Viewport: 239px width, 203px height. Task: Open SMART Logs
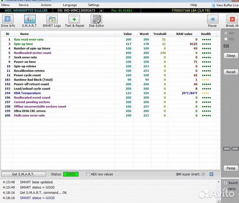pos(52,21)
